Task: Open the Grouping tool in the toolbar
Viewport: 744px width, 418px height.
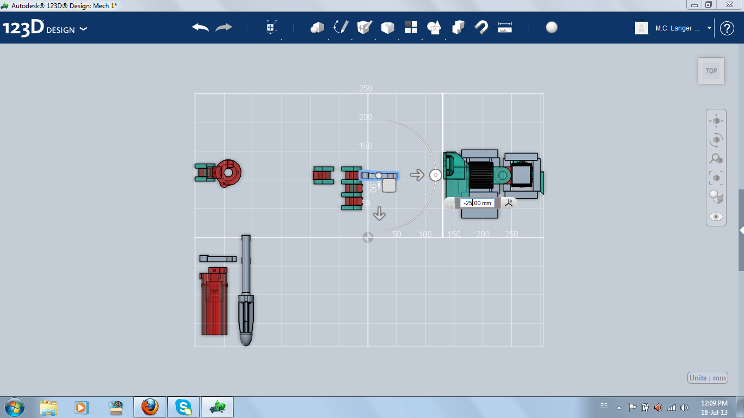Action: pyautogui.click(x=434, y=28)
